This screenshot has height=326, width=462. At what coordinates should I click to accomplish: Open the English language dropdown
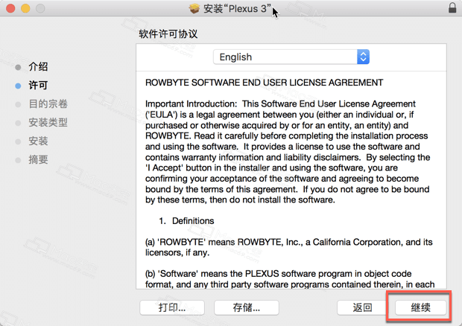tap(291, 57)
